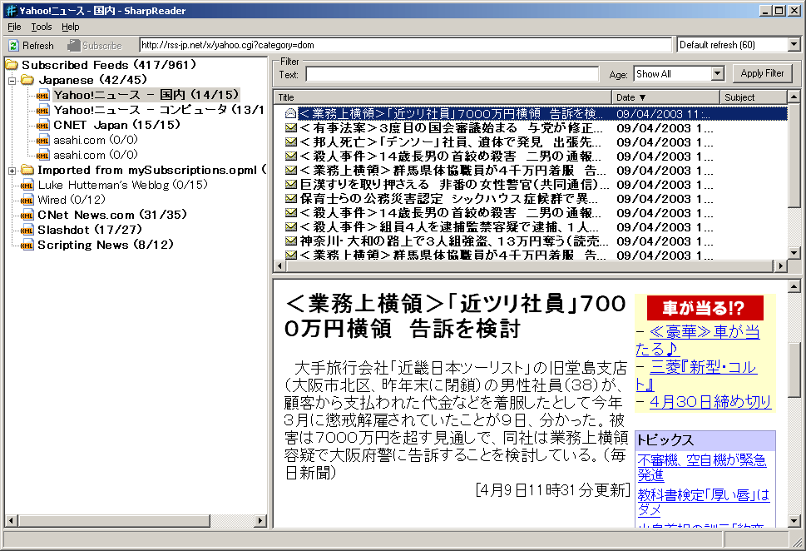Open the Help menu
Screen dimensions: 806x551
pyautogui.click(x=71, y=27)
